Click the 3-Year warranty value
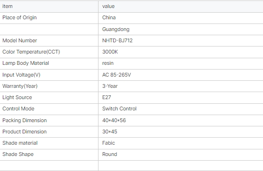 (110, 86)
